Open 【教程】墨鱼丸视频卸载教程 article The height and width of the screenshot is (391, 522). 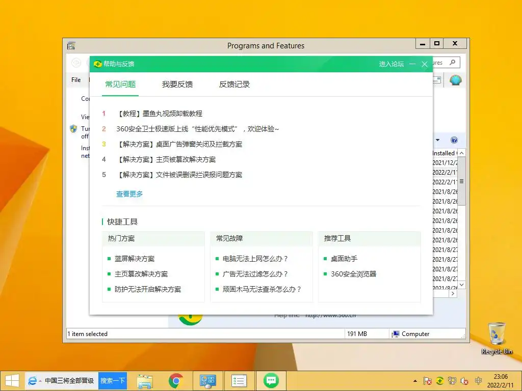159,114
